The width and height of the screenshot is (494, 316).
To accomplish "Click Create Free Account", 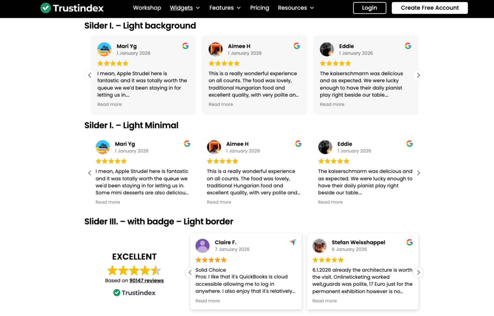I will tap(429, 8).
